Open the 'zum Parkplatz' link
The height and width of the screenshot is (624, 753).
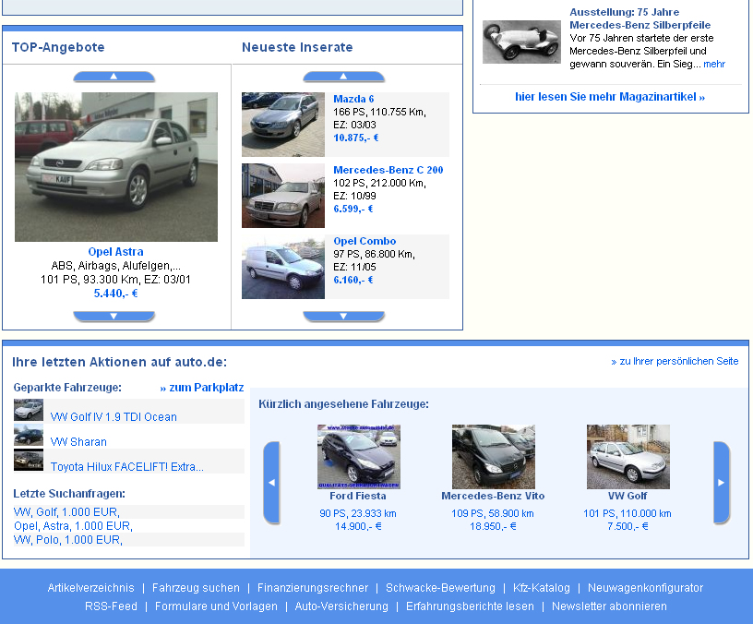[x=202, y=388]
